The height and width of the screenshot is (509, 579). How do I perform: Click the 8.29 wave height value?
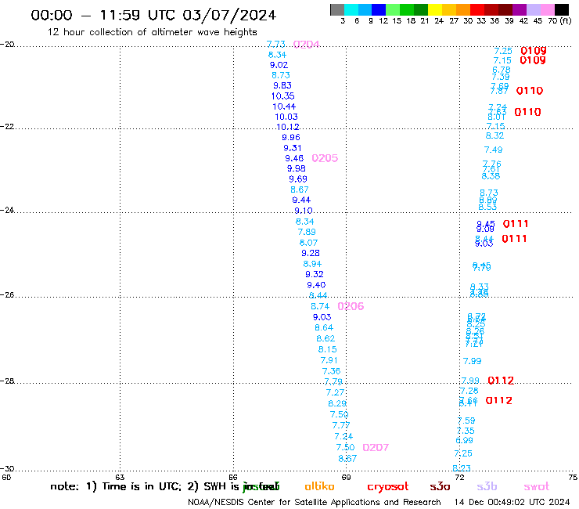[x=337, y=403]
